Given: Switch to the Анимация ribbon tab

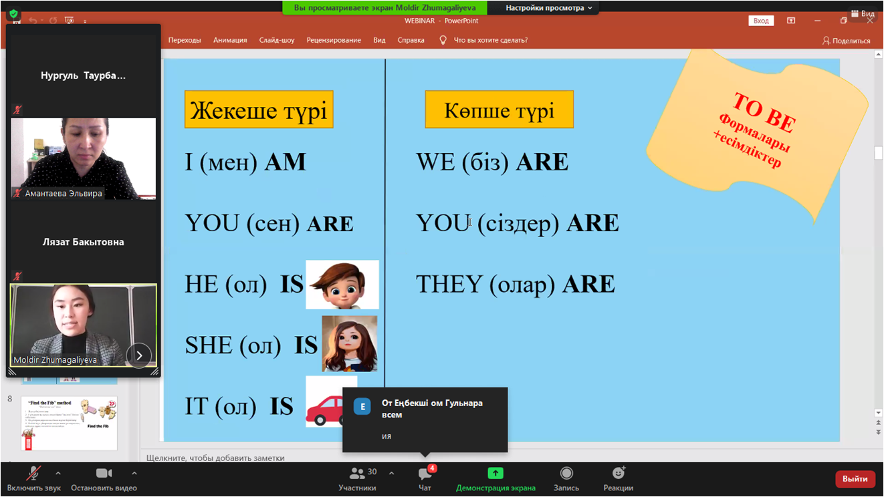Looking at the screenshot, I should (230, 40).
